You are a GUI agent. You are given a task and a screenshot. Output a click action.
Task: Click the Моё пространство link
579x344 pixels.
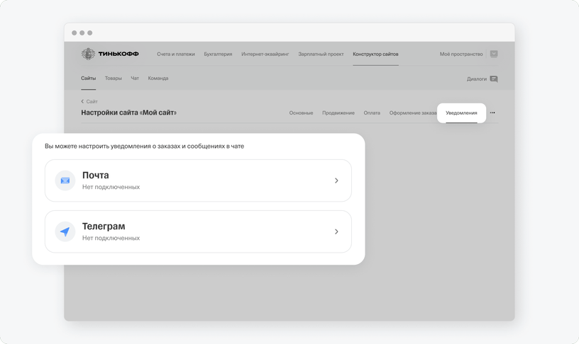click(x=461, y=54)
